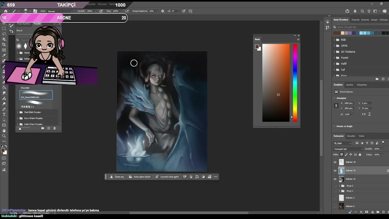The width and height of the screenshot is (389, 219).
Task: Switch to the Kitaplıklar tab
Action: [x=362, y=85]
